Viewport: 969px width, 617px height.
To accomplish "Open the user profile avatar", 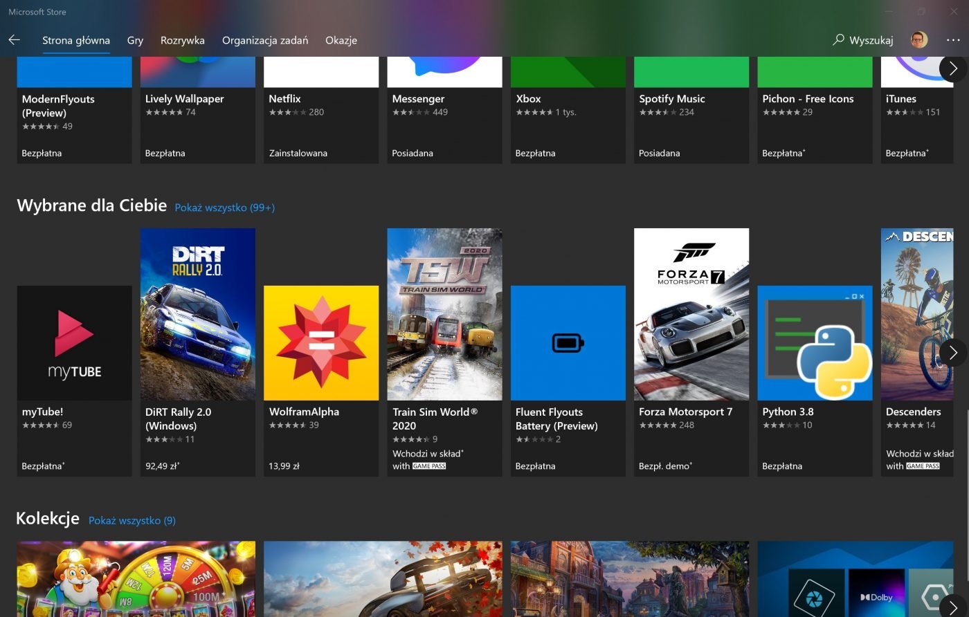I will (x=919, y=39).
